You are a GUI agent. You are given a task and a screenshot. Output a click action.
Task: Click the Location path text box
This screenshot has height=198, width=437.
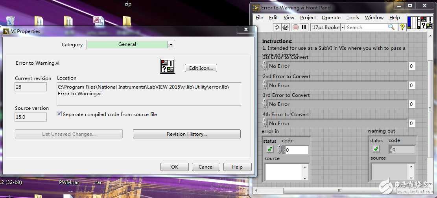149,94
